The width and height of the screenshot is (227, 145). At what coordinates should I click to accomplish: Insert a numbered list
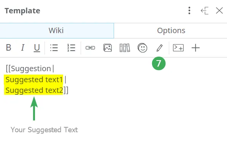point(71,48)
